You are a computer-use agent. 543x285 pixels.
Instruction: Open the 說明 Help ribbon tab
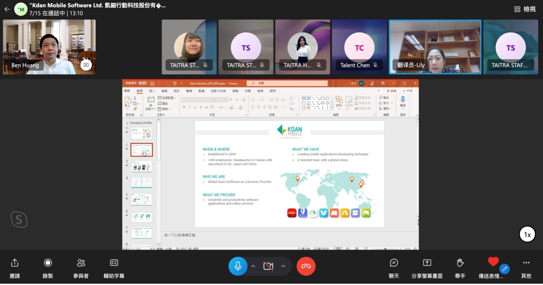pyautogui.click(x=273, y=91)
